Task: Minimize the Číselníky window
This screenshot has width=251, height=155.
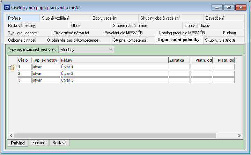Action: point(217,7)
